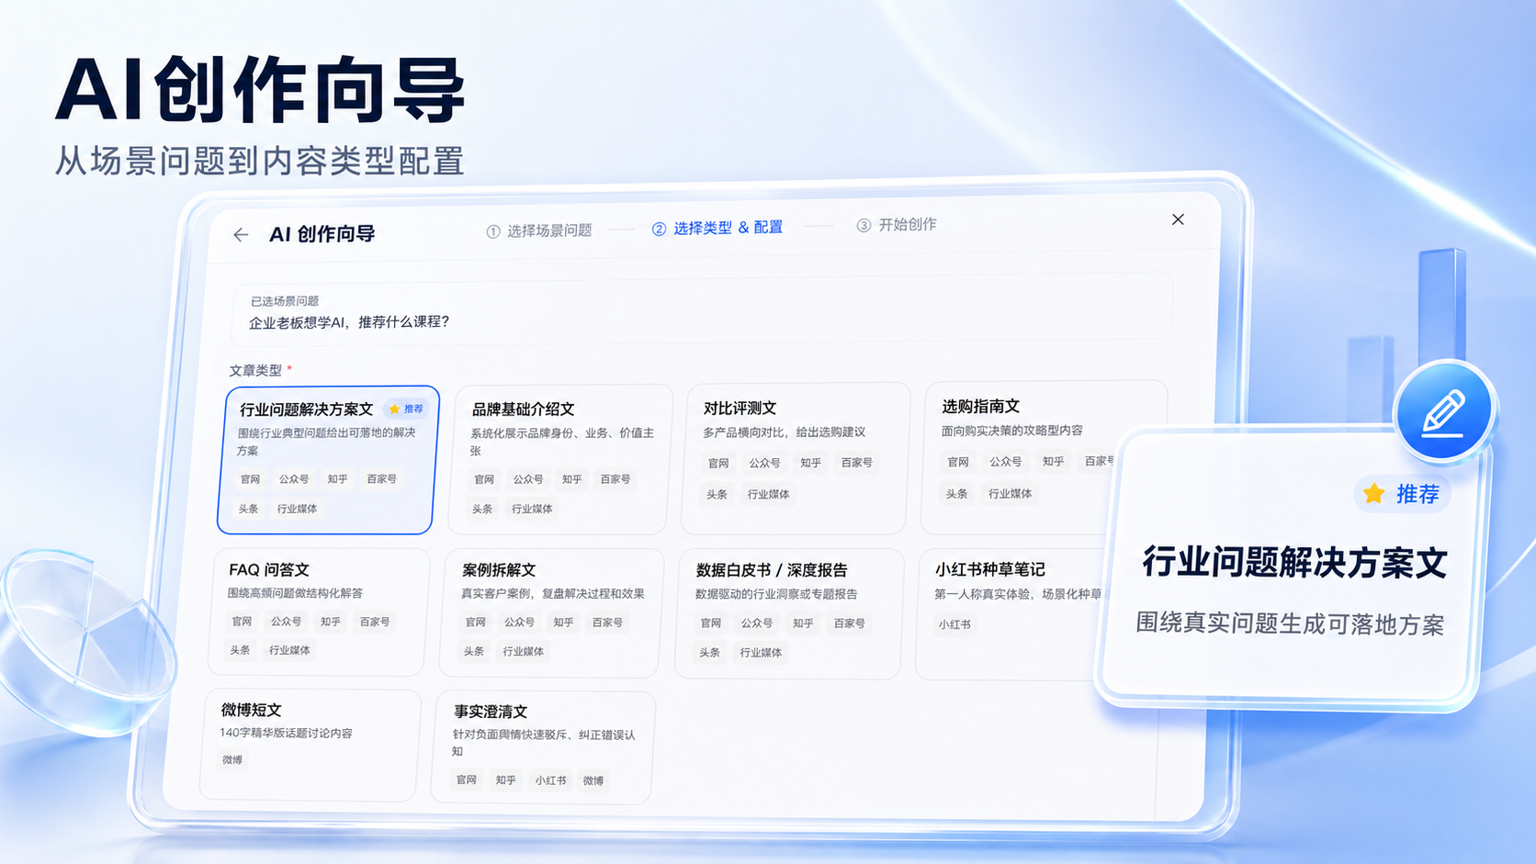The image size is (1536, 864).
Task: Click the 官网 tag in 行业问题解决方案文 card
Action: click(250, 479)
